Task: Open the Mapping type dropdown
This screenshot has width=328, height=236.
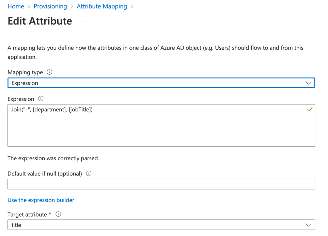Action: pyautogui.click(x=161, y=83)
